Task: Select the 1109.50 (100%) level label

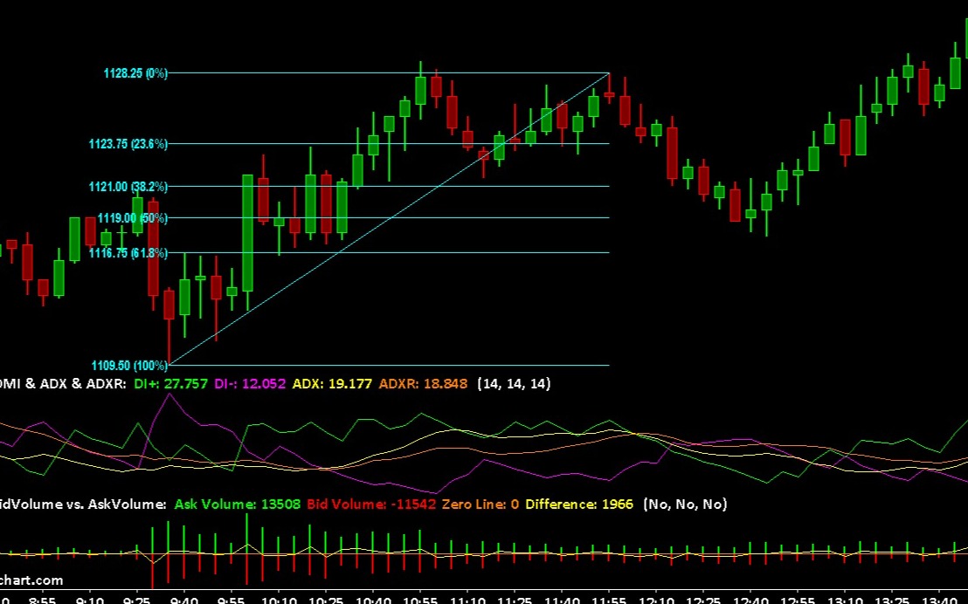Action: click(x=129, y=366)
